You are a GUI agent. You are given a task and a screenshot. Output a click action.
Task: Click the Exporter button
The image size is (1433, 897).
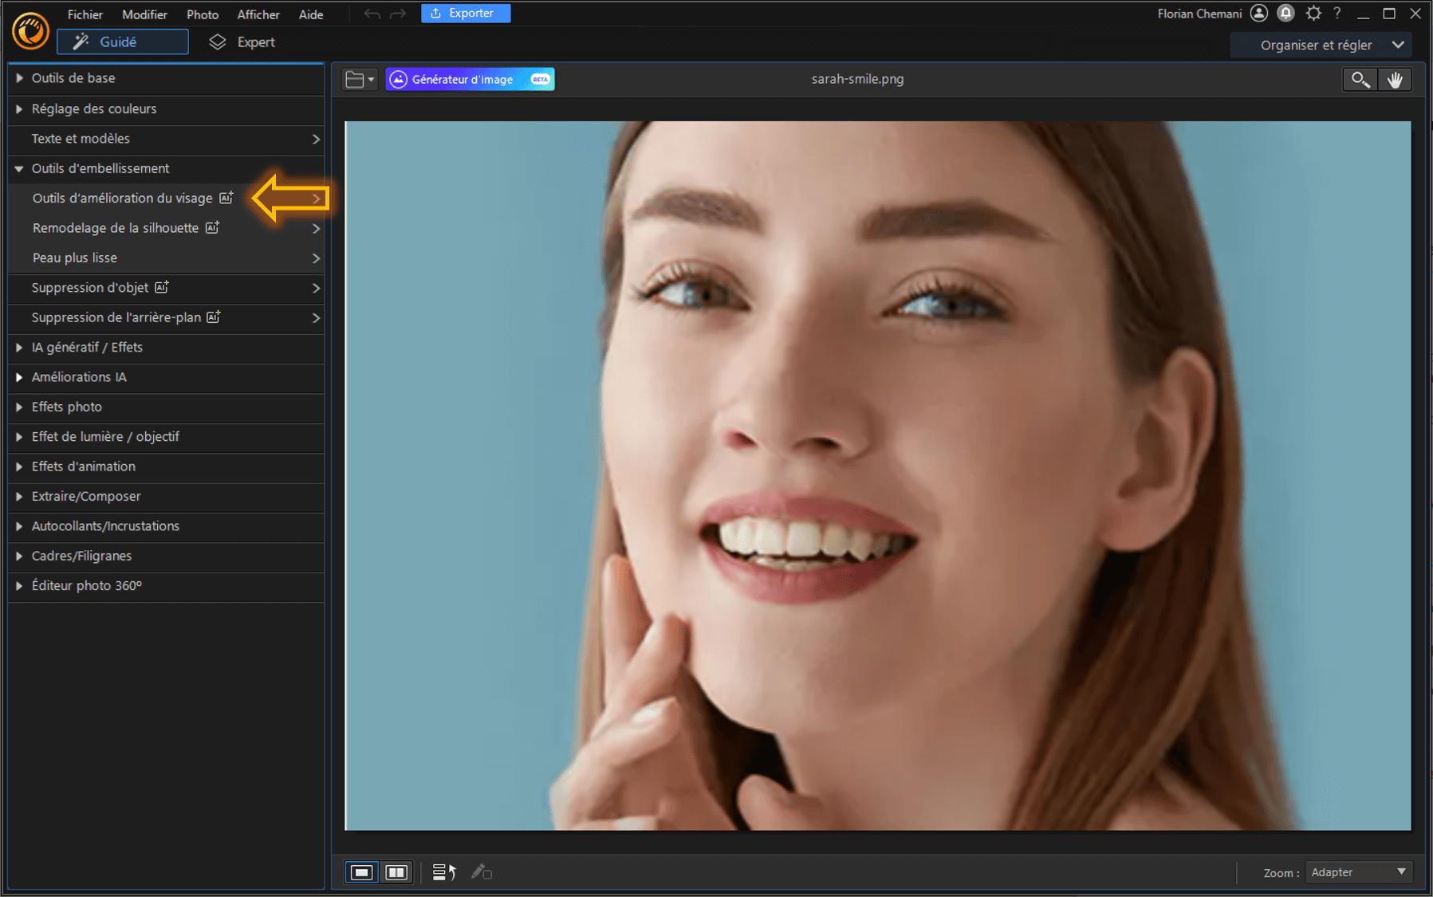pos(466,13)
